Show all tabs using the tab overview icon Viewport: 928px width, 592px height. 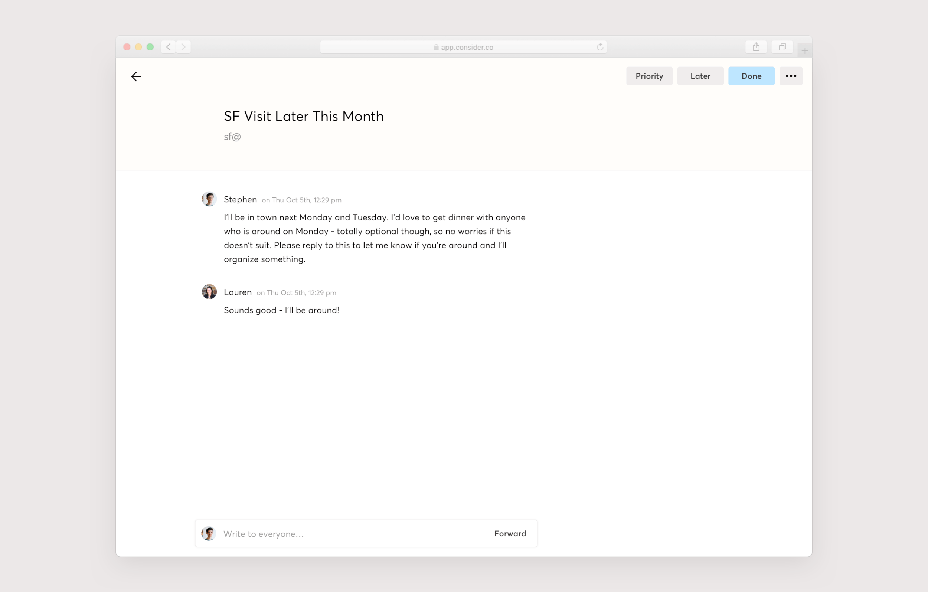pos(782,47)
